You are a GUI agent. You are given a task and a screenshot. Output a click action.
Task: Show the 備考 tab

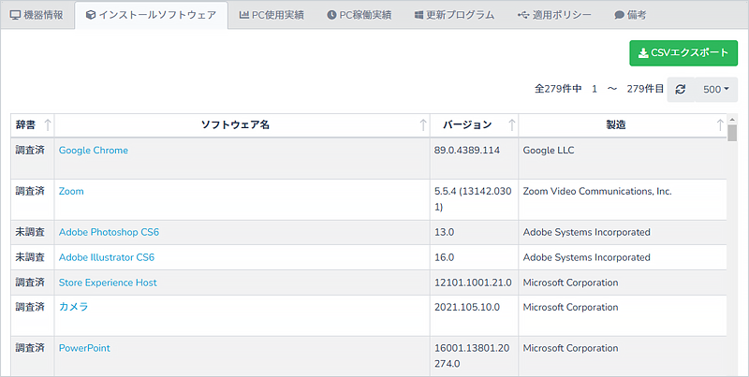tap(630, 15)
